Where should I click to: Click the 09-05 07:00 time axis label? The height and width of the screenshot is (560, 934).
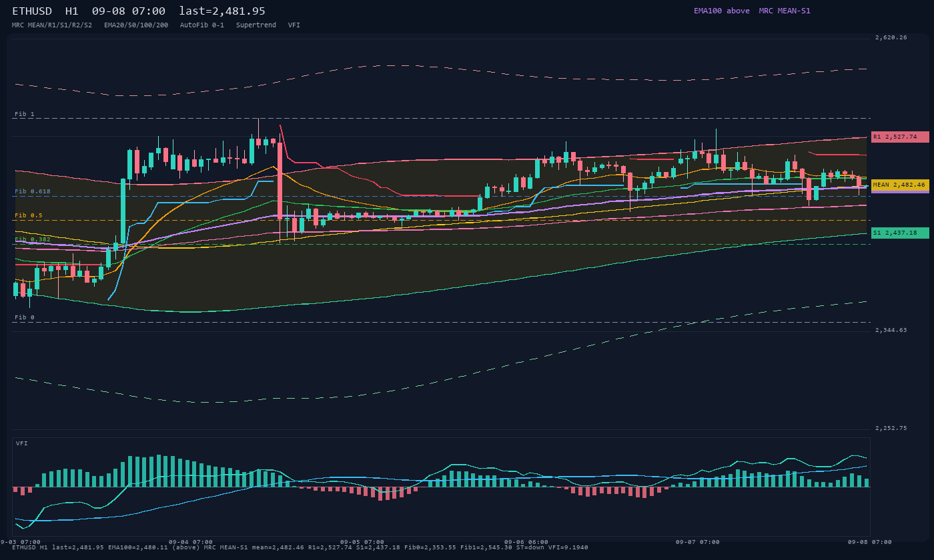[x=362, y=542]
